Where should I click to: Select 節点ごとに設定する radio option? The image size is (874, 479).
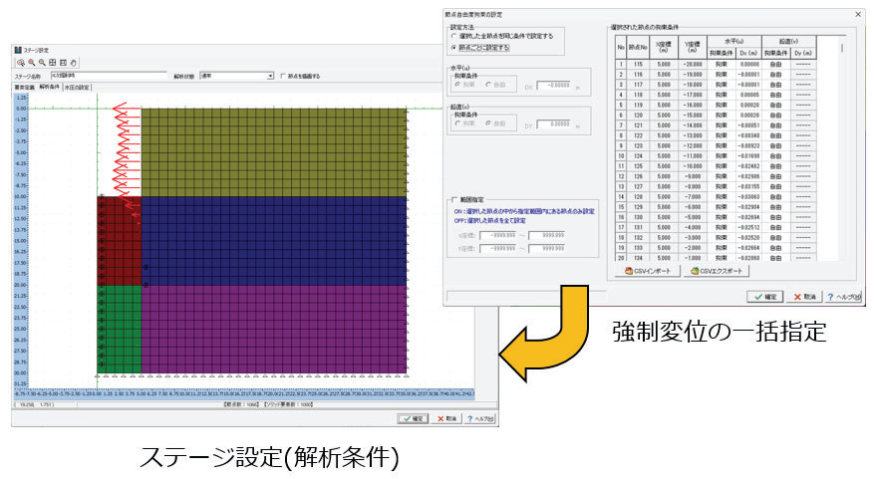(x=454, y=47)
